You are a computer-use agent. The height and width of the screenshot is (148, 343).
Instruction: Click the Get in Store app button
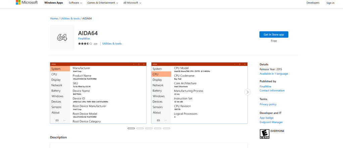point(274,34)
